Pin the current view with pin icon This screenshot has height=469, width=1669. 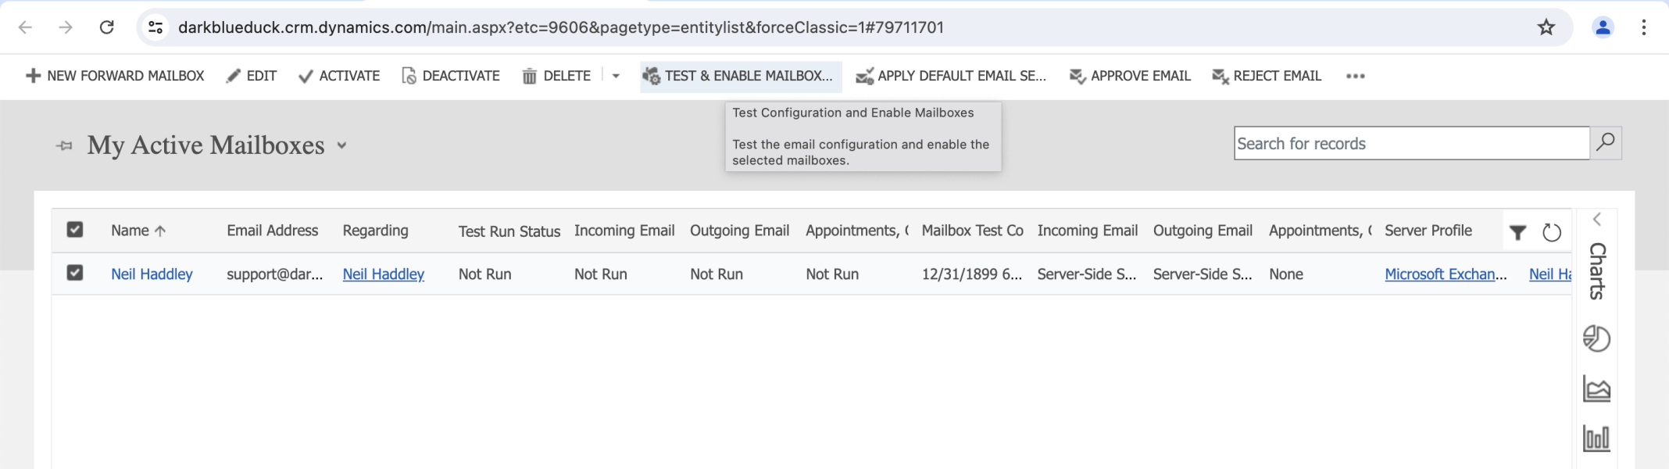65,145
